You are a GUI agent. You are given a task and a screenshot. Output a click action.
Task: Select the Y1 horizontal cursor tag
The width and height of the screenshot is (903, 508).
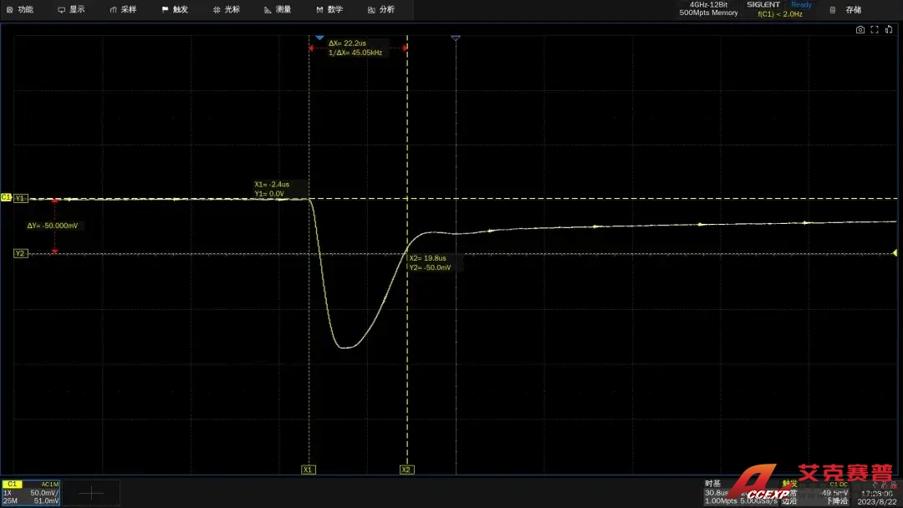tap(21, 198)
